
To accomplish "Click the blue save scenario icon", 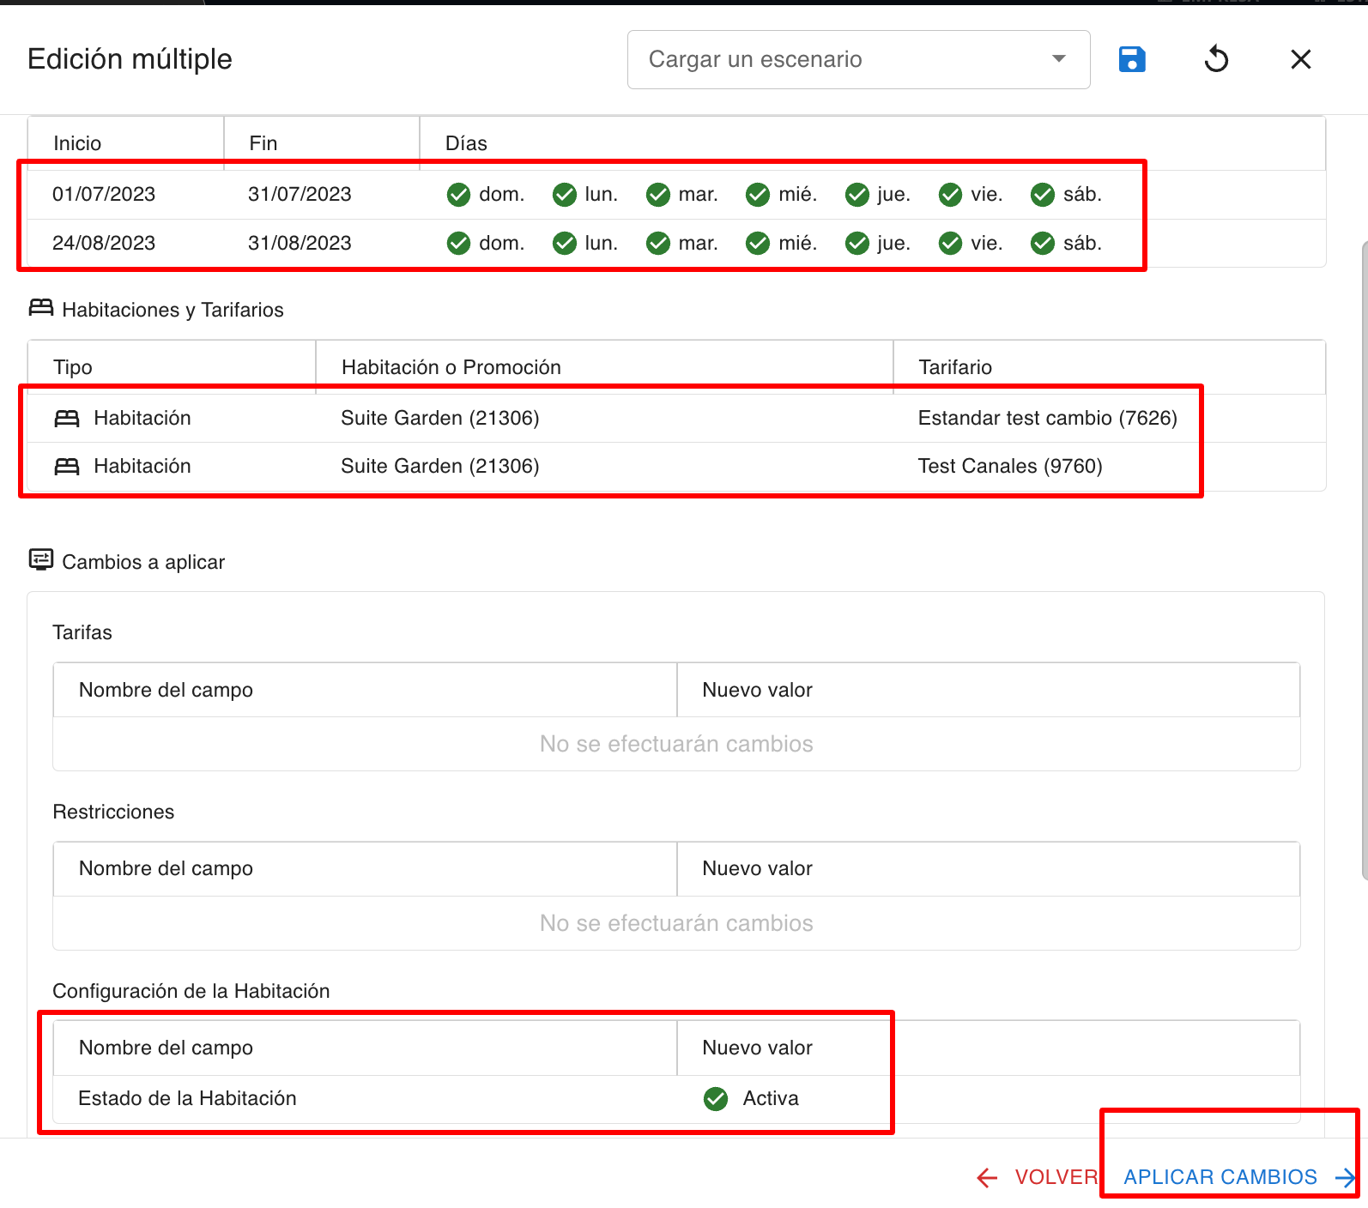I will click(1132, 59).
